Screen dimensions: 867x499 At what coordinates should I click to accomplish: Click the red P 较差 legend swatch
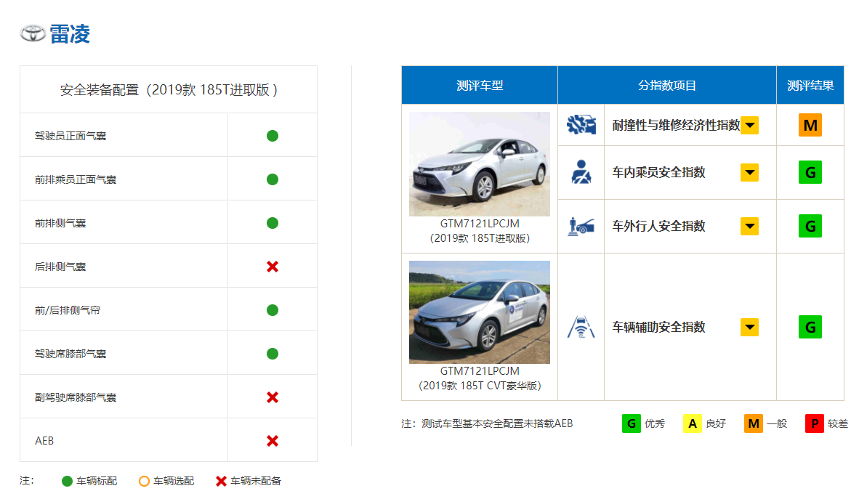(814, 423)
